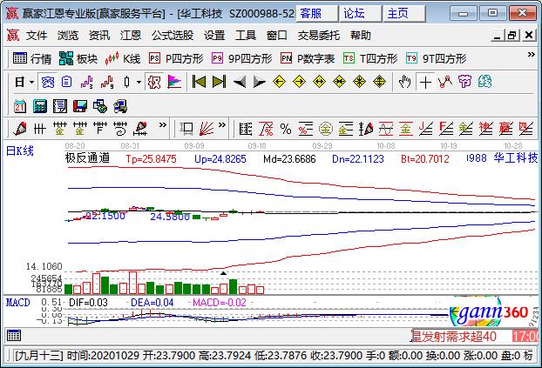Screen dimensions: 542x368
Task: Click the 客服 customer service button
Action: pos(317,14)
